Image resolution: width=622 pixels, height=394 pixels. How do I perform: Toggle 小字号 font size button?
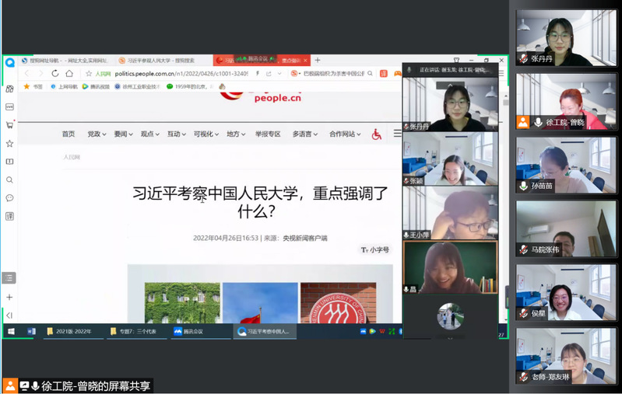pos(374,249)
